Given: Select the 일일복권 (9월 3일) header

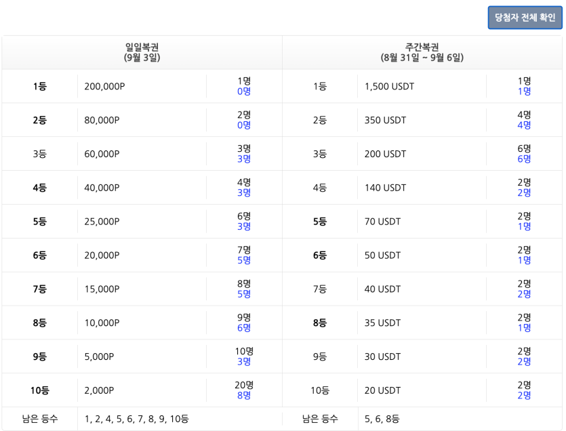Looking at the screenshot, I should (142, 52).
